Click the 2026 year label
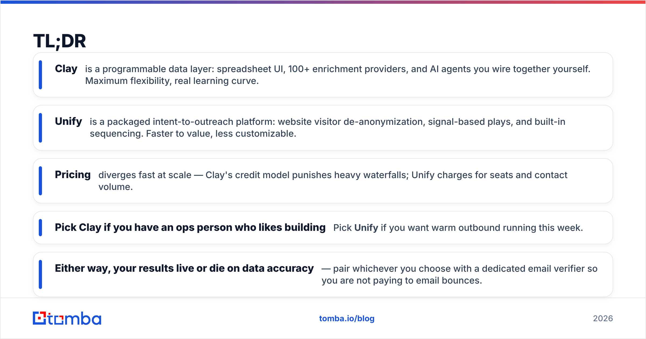The image size is (646, 339). click(x=603, y=319)
